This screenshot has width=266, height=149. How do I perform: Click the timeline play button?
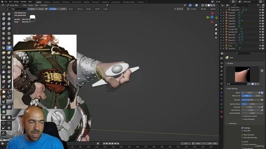pos(112,144)
